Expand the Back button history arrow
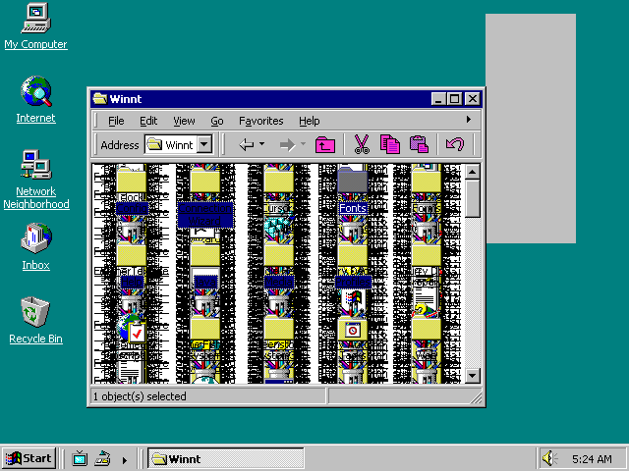This screenshot has height=471, width=629. click(262, 144)
